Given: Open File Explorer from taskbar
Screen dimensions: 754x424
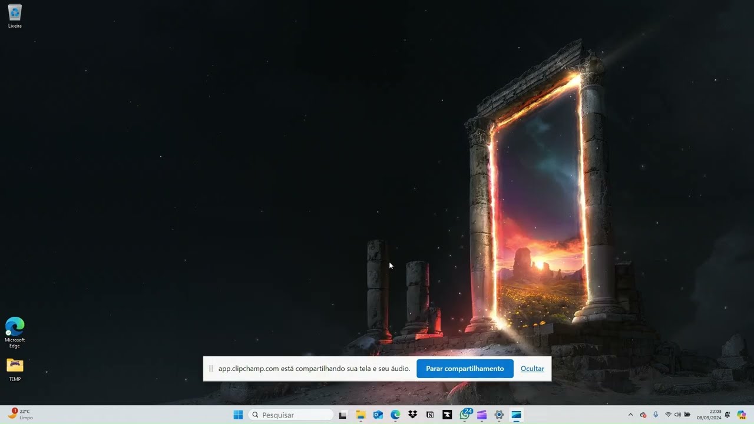Looking at the screenshot, I should point(361,415).
